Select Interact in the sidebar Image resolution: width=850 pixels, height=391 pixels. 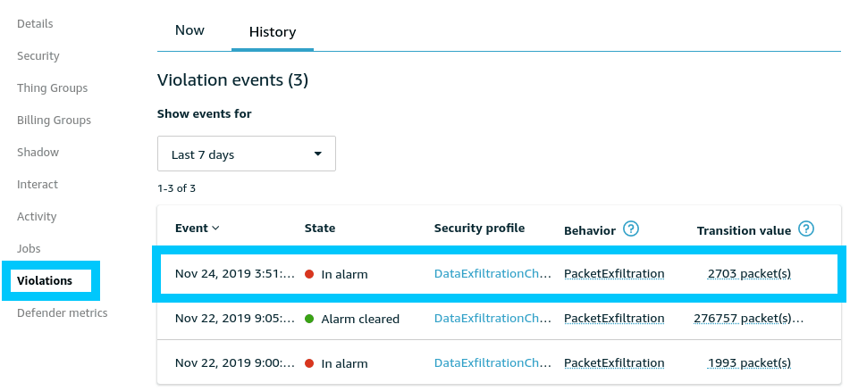[38, 184]
